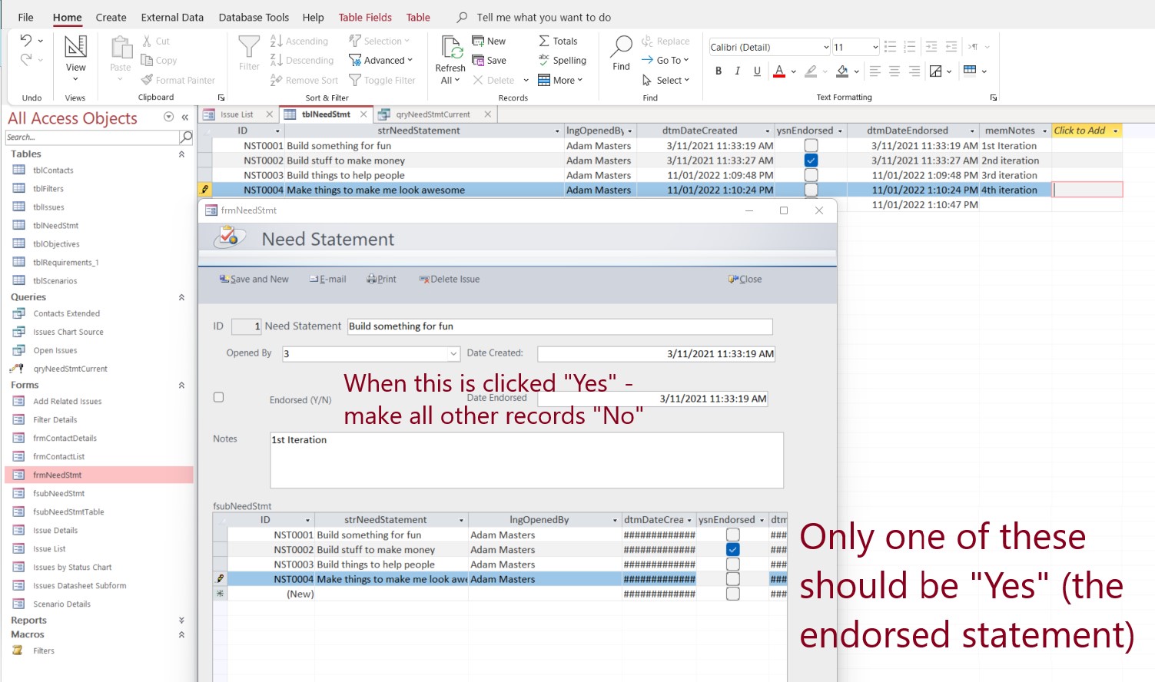Open the Find binoculars tool
The height and width of the screenshot is (682, 1155).
coord(621,54)
